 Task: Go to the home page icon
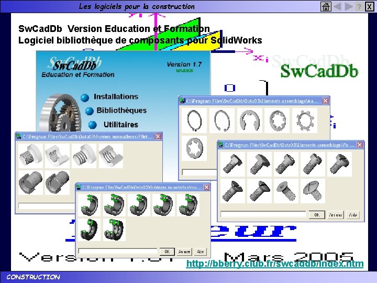pyautogui.click(x=326, y=6)
